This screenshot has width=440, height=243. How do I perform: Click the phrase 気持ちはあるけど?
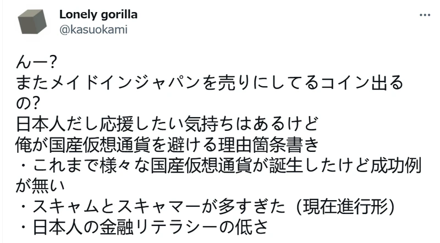pos(251,124)
